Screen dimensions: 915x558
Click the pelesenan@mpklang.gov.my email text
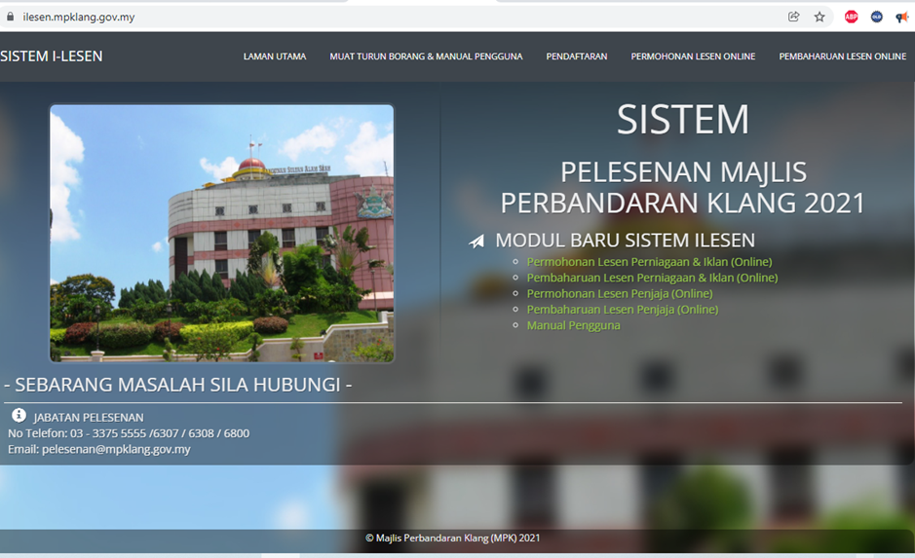116,450
